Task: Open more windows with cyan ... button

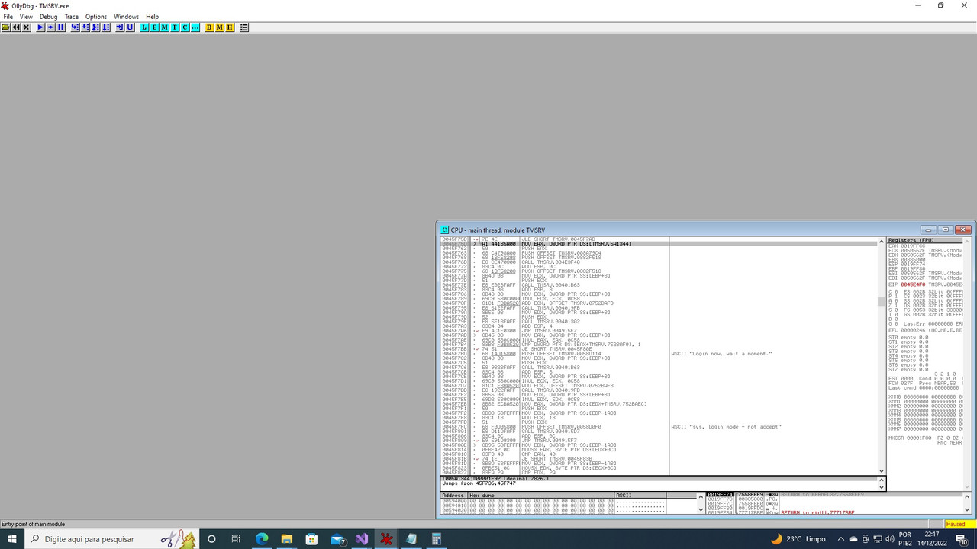Action: pyautogui.click(x=195, y=27)
